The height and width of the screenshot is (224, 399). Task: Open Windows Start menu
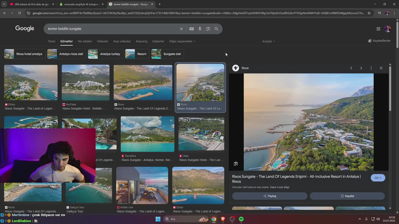(158, 219)
